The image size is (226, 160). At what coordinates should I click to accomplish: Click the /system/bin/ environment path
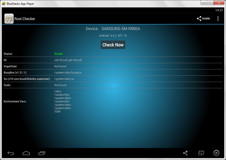pyautogui.click(x=62, y=101)
